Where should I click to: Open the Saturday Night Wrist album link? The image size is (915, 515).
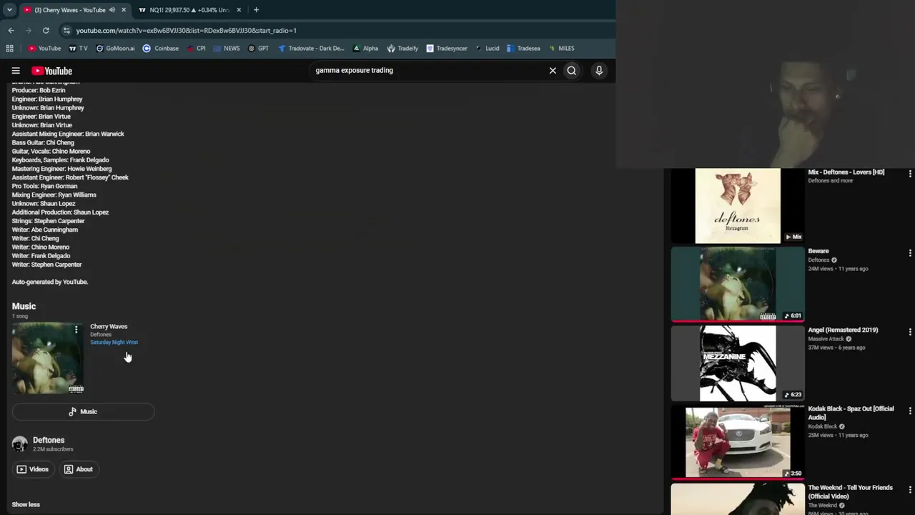[114, 343]
